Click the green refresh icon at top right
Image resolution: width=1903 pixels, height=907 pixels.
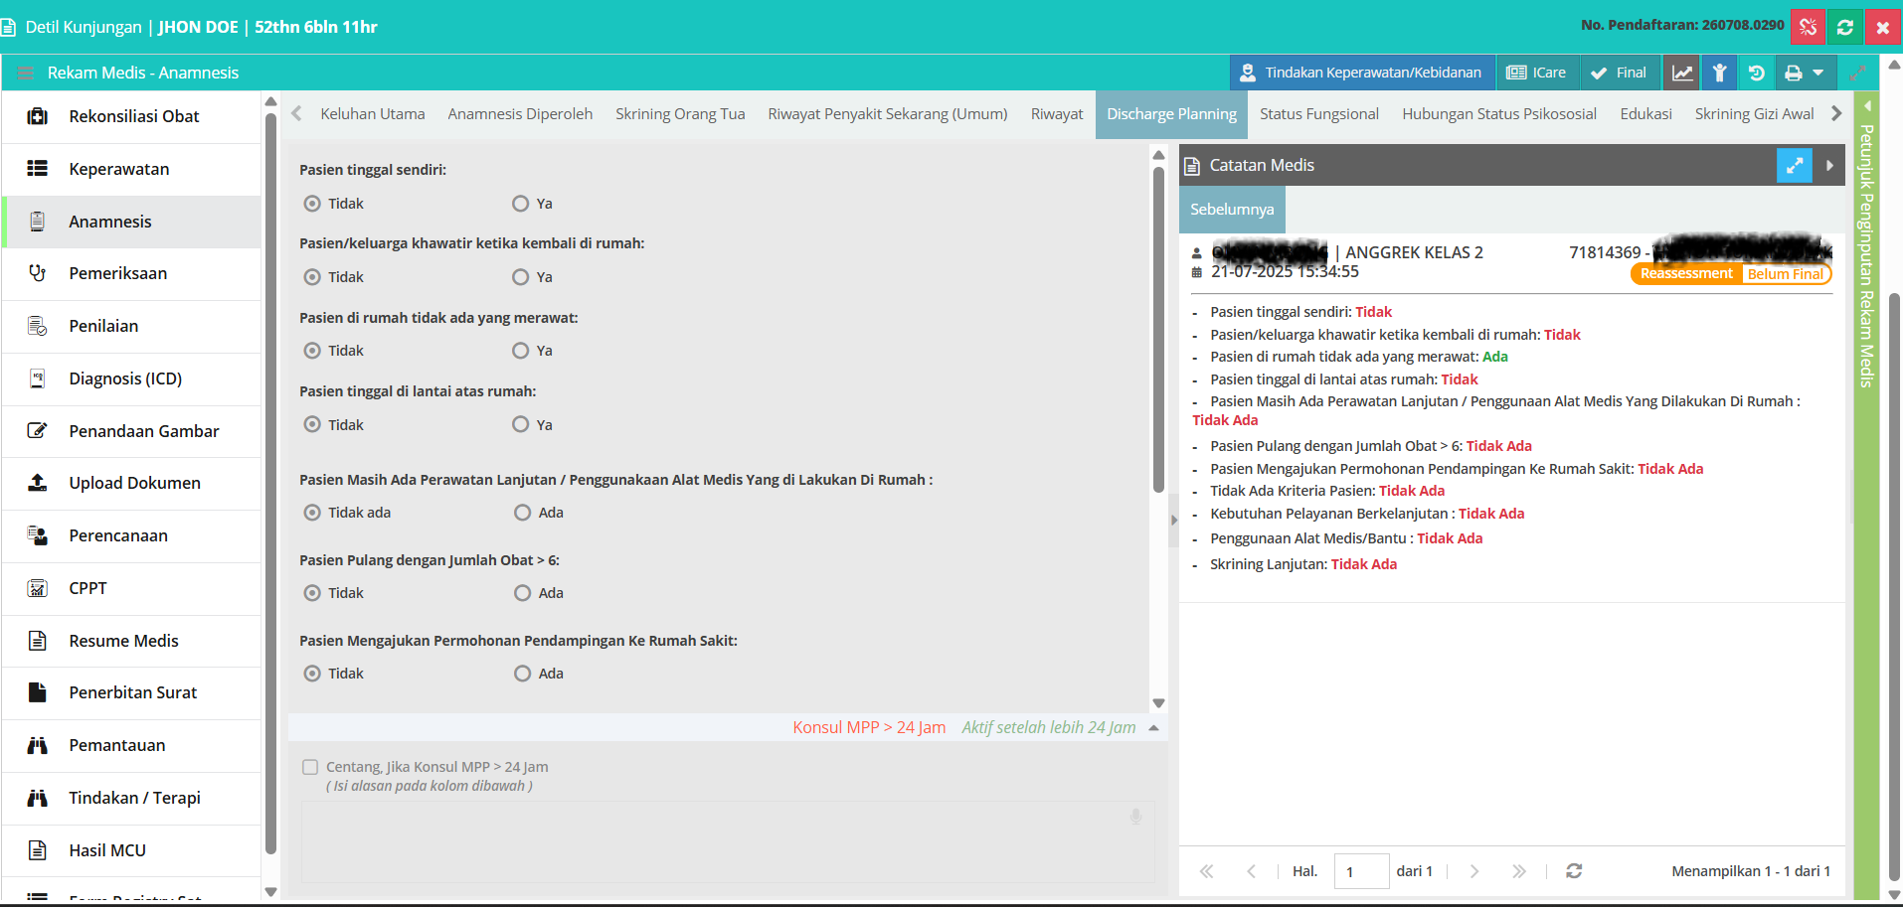(1844, 27)
